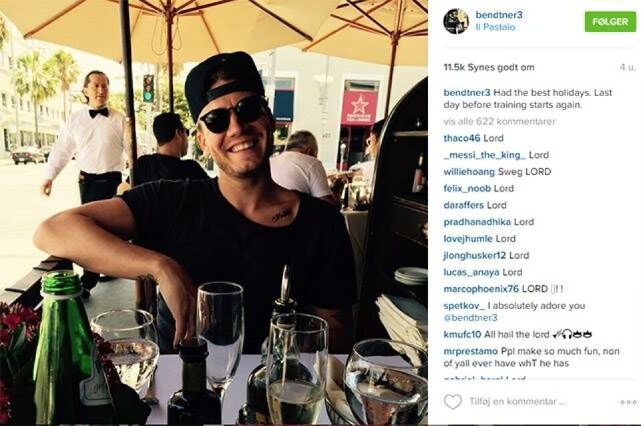The width and height of the screenshot is (641, 426).
Task: Open thaco46's profile
Action: (x=462, y=138)
